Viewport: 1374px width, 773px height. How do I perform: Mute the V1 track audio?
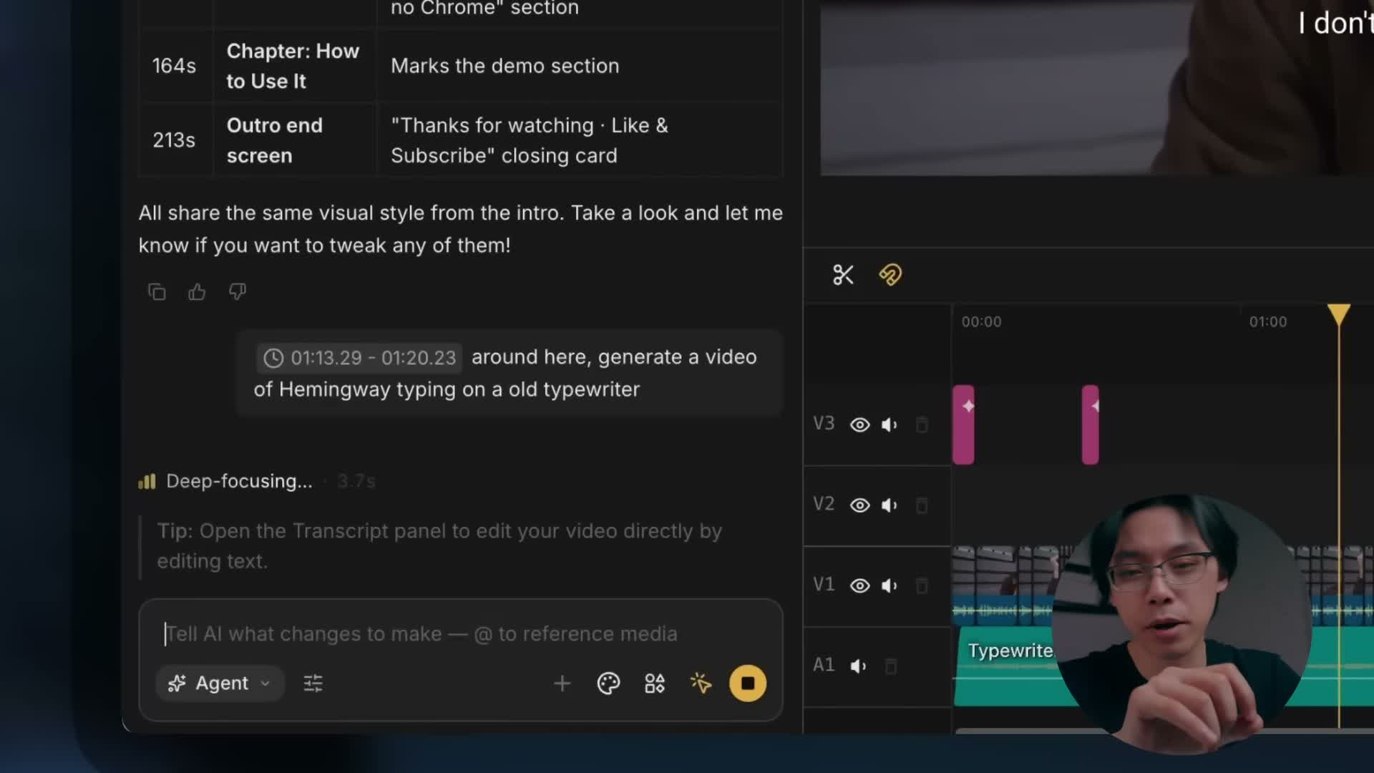pos(890,586)
